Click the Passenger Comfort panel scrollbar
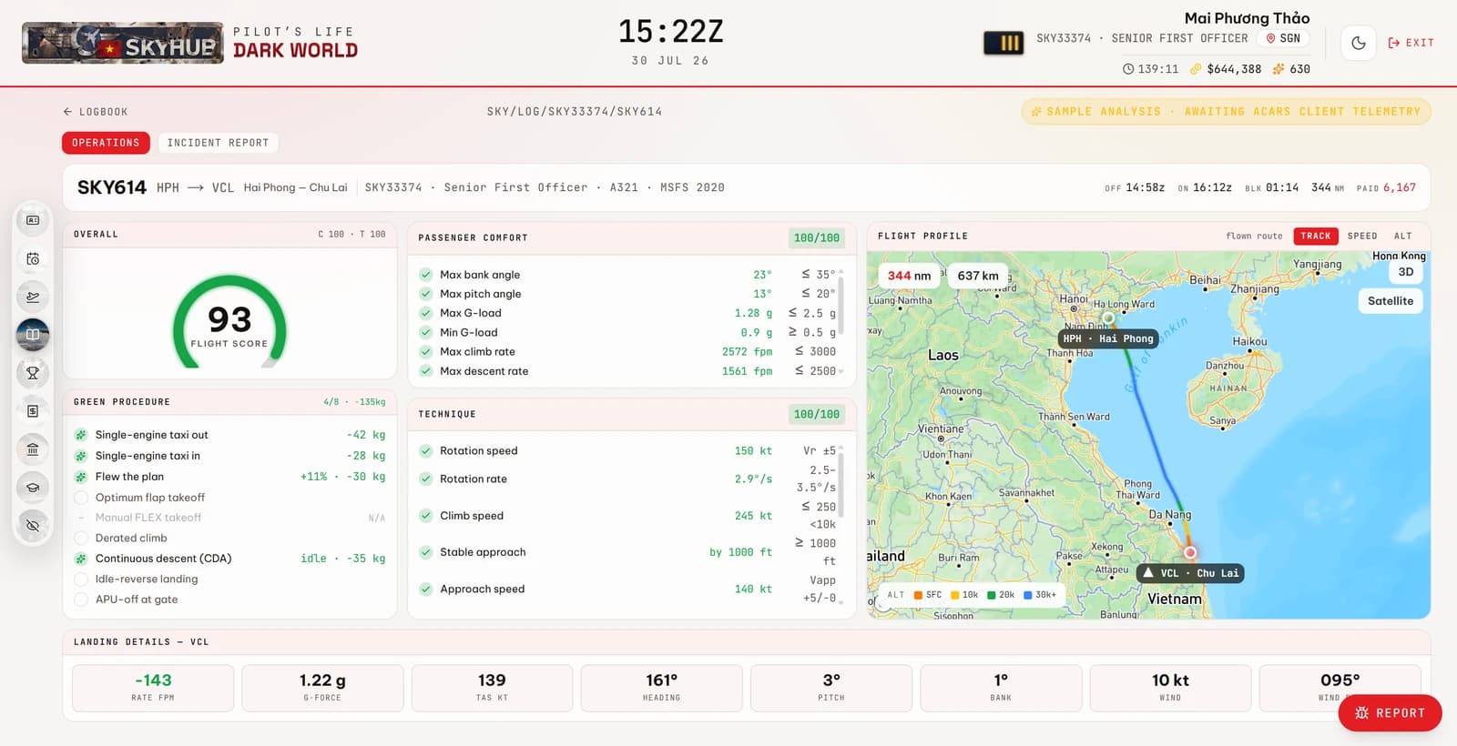This screenshot has height=746, width=1457. (841, 306)
